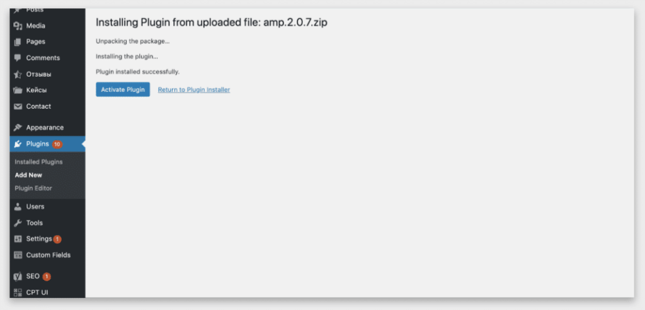Click the Contact envelope icon
Screen dimensions: 645x310
(18, 106)
